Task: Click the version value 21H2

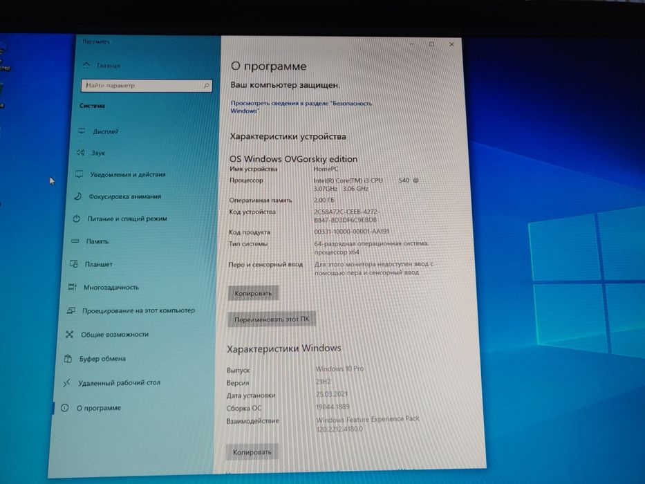Action: (324, 382)
